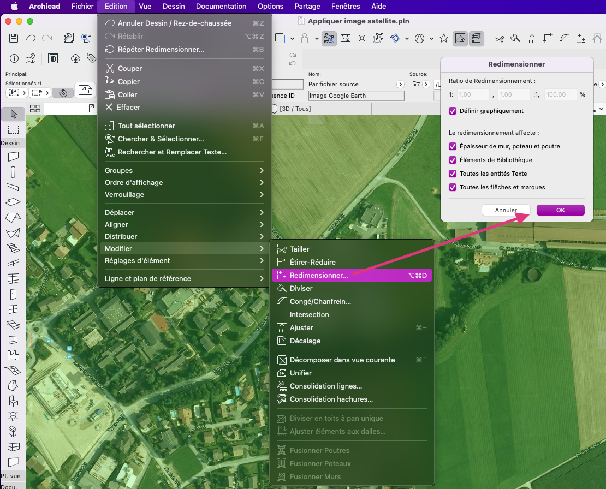Viewport: 606px width, 489px height.
Task: Click the Undo arrow icon
Action: click(31, 38)
